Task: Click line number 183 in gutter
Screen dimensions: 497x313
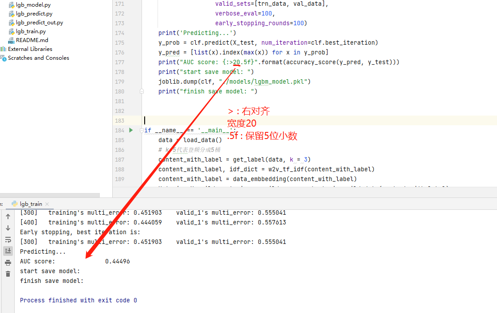Action: click(119, 121)
